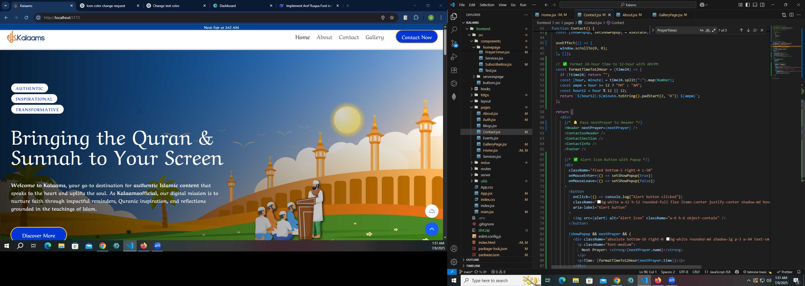Open the Run menu
This screenshot has width=805, height=286.
tap(523, 5)
